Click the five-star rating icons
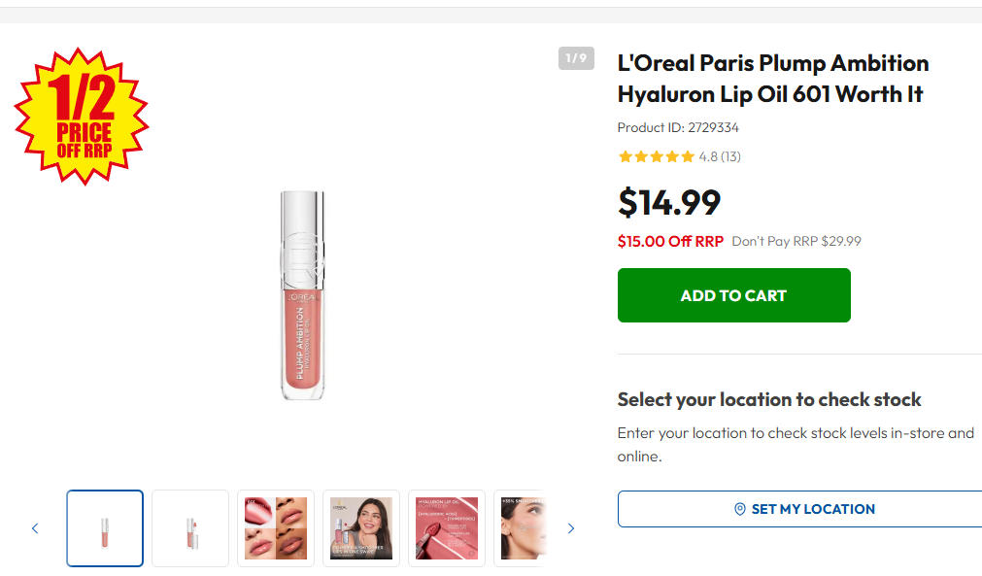Viewport: 982px width, 576px height. click(x=656, y=156)
